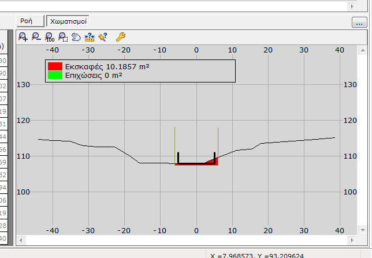Click the green Επιχώσεις legend swatch
The width and height of the screenshot is (372, 258).
(x=55, y=75)
